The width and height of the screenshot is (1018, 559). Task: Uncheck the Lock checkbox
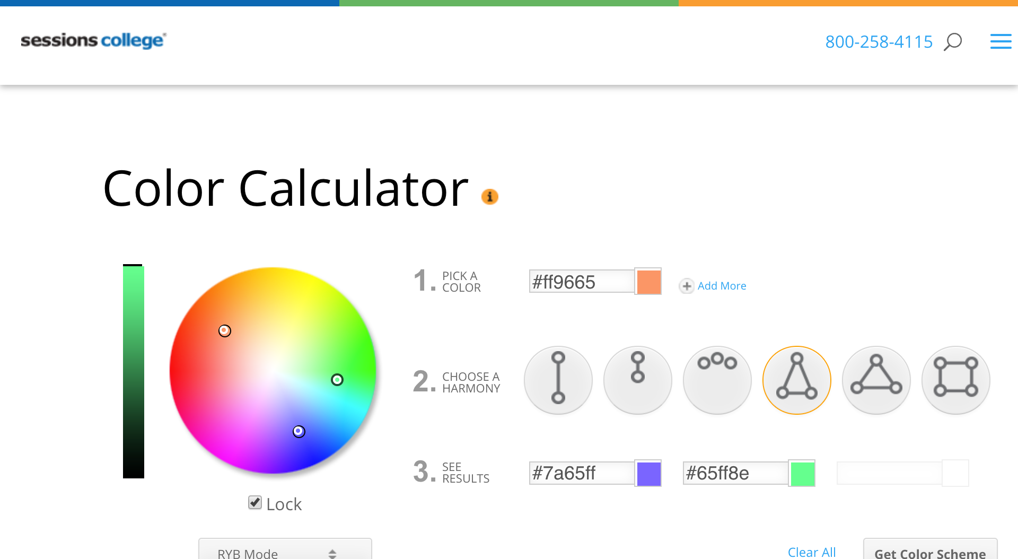click(254, 503)
